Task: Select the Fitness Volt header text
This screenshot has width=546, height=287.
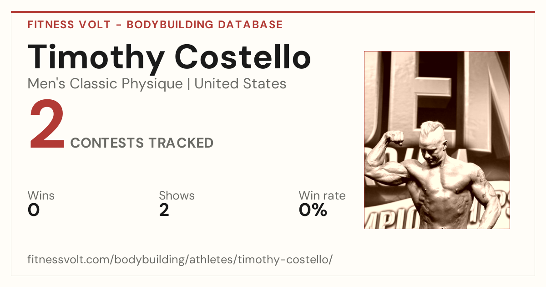Action: (x=69, y=25)
